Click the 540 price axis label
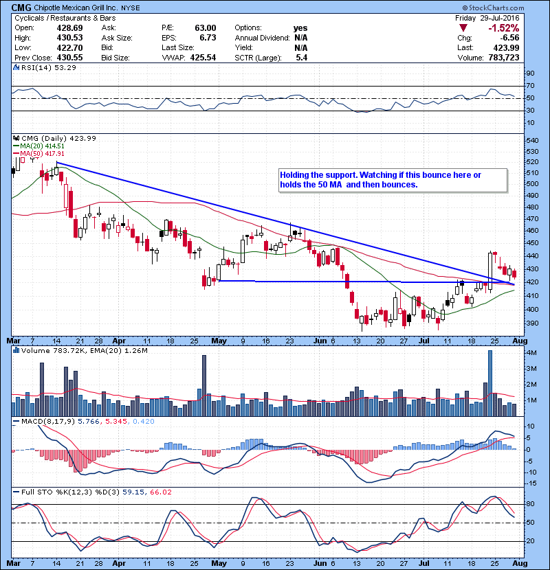Image resolution: width=550 pixels, height=570 pixels. click(x=532, y=141)
